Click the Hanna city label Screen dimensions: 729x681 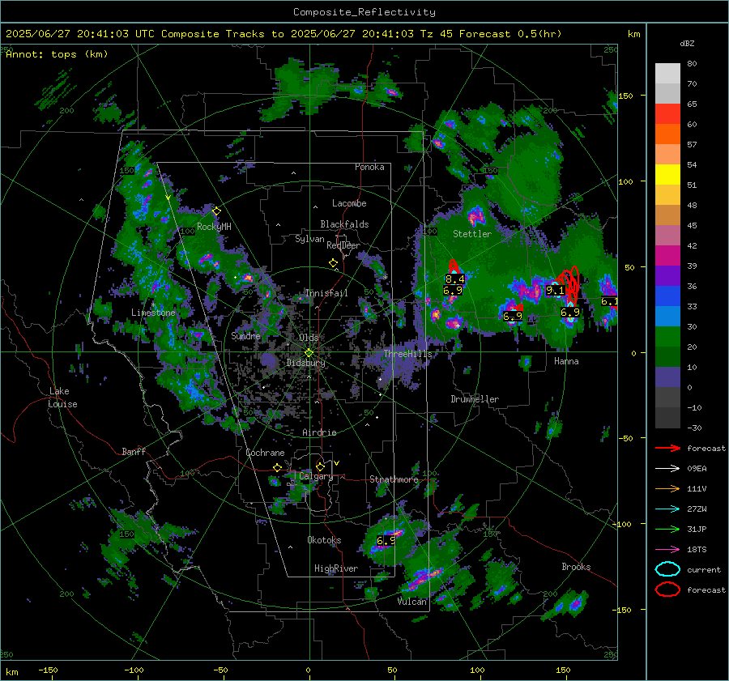566,361
